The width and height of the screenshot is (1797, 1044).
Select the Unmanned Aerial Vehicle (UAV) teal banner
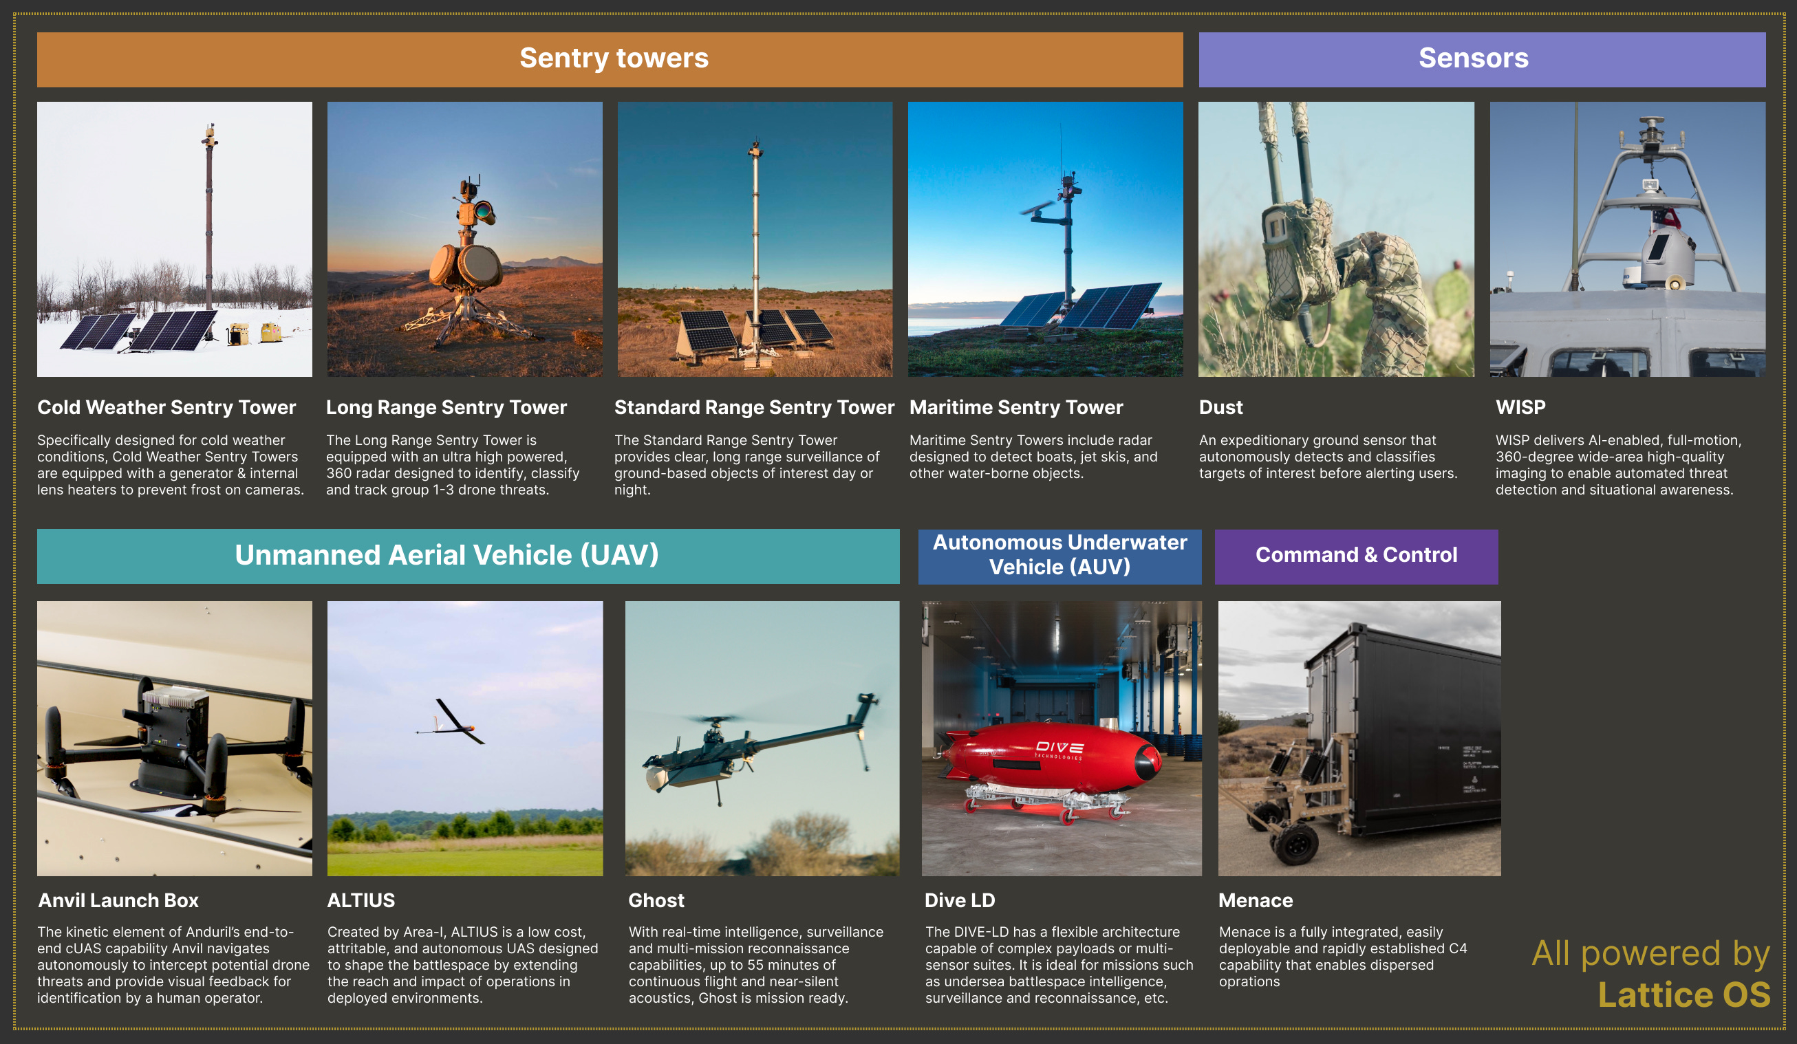pyautogui.click(x=468, y=556)
